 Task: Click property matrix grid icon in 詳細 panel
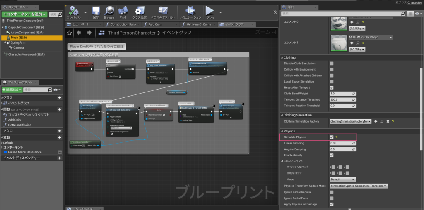pos(410,13)
